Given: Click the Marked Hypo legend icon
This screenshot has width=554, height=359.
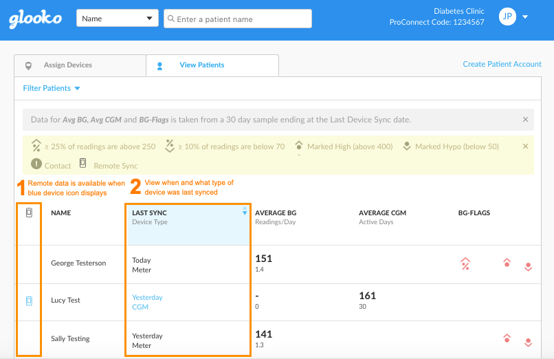Looking at the screenshot, I should pyautogui.click(x=407, y=146).
